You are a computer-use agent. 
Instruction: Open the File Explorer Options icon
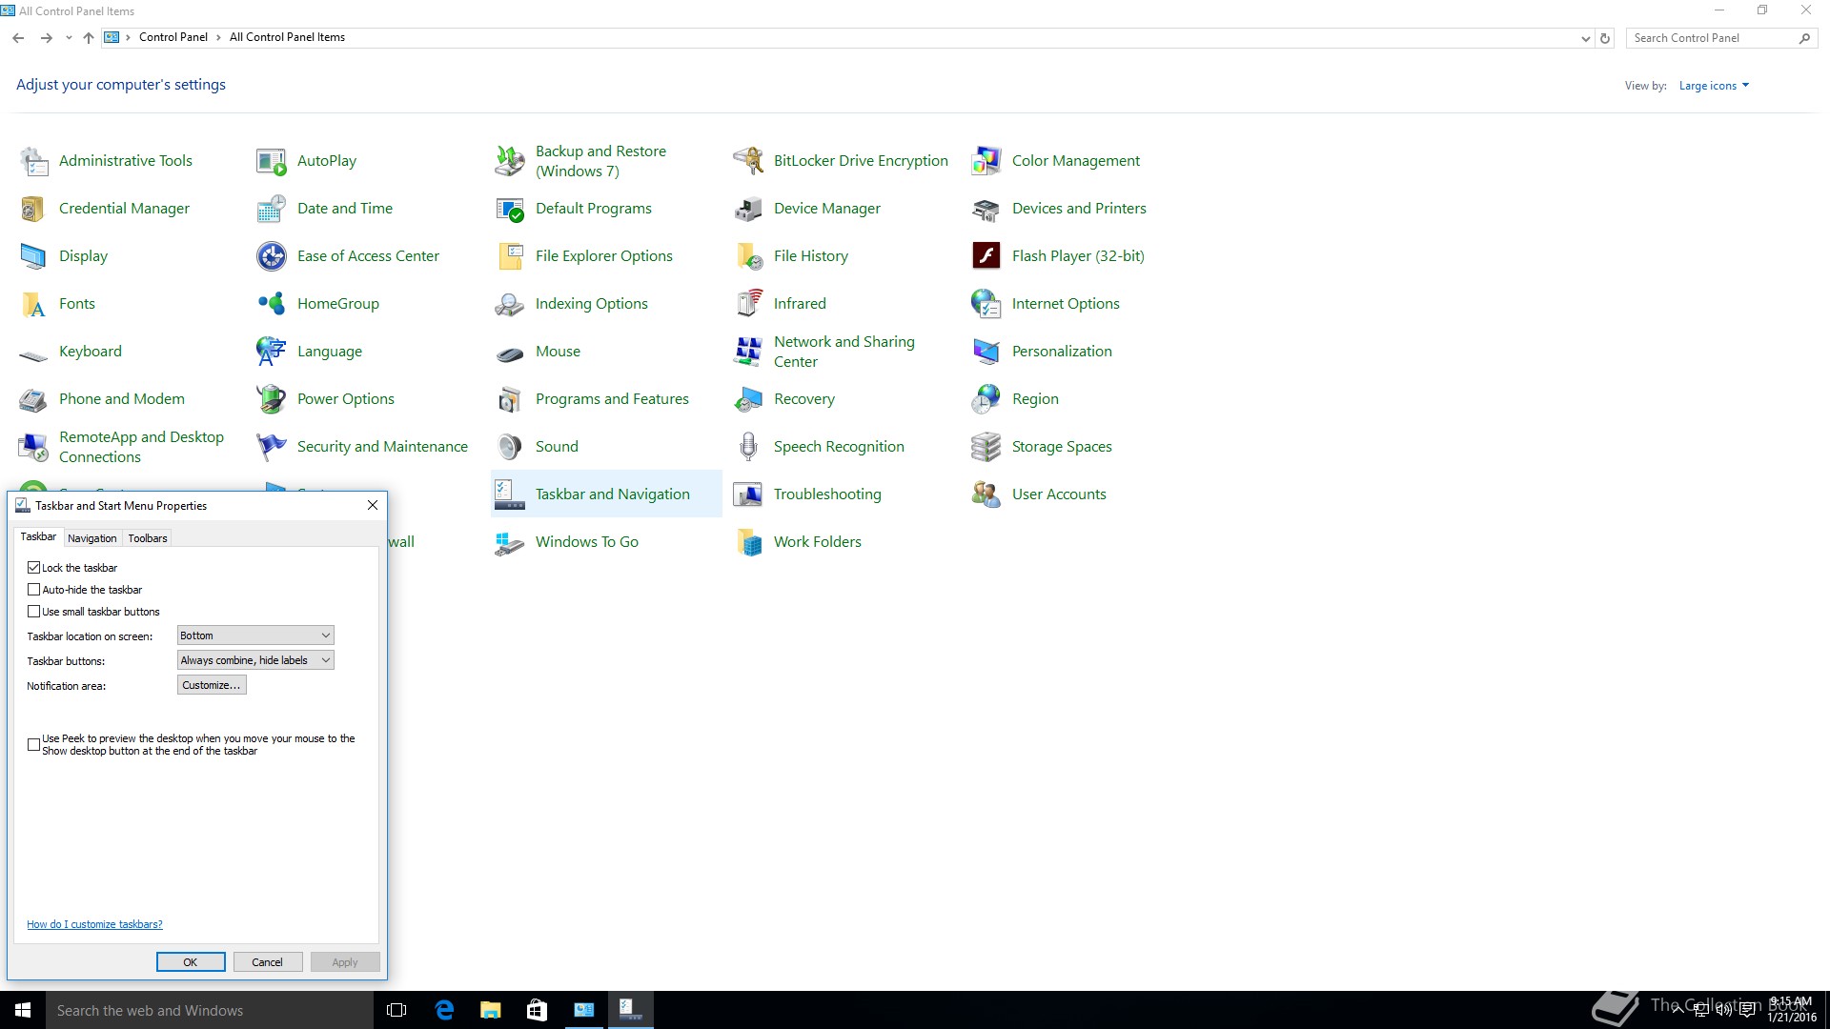510,256
